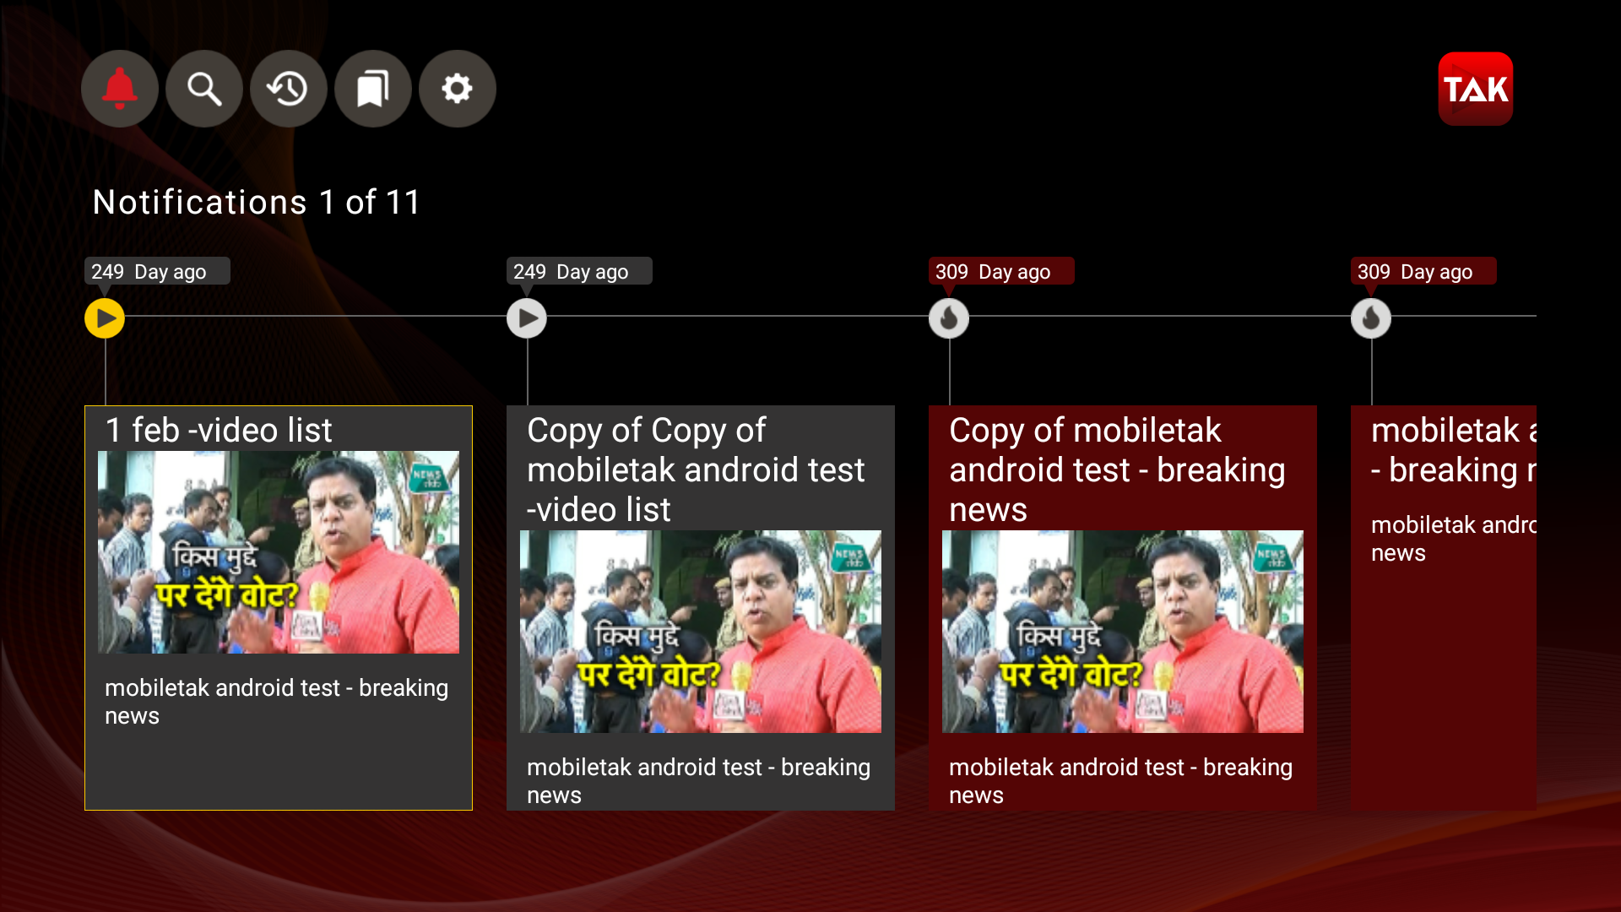The height and width of the screenshot is (912, 1621).
Task: Select the rightmost drop marker on the timeline
Action: pyautogui.click(x=1371, y=318)
